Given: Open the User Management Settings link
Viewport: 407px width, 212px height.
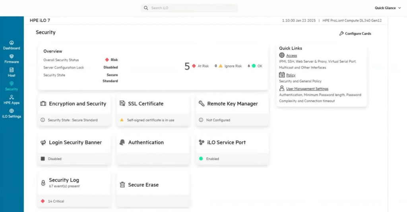Looking at the screenshot, I should click(307, 89).
